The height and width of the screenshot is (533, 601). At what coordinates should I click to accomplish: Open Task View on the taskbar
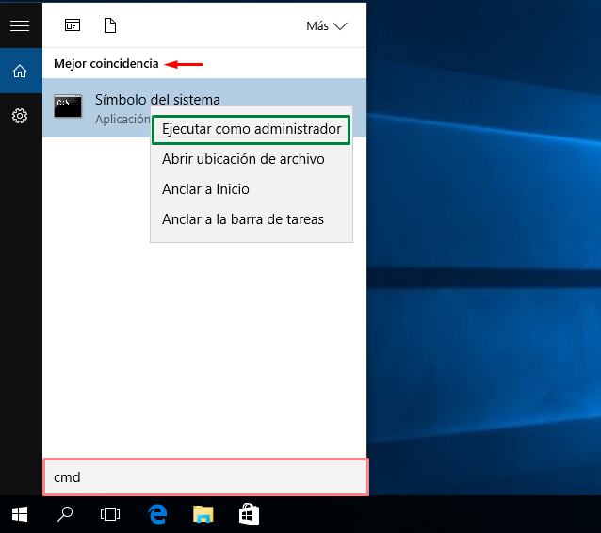coord(110,514)
